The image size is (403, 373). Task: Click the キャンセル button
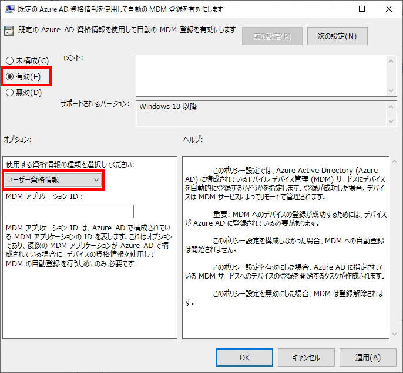pos(306,357)
